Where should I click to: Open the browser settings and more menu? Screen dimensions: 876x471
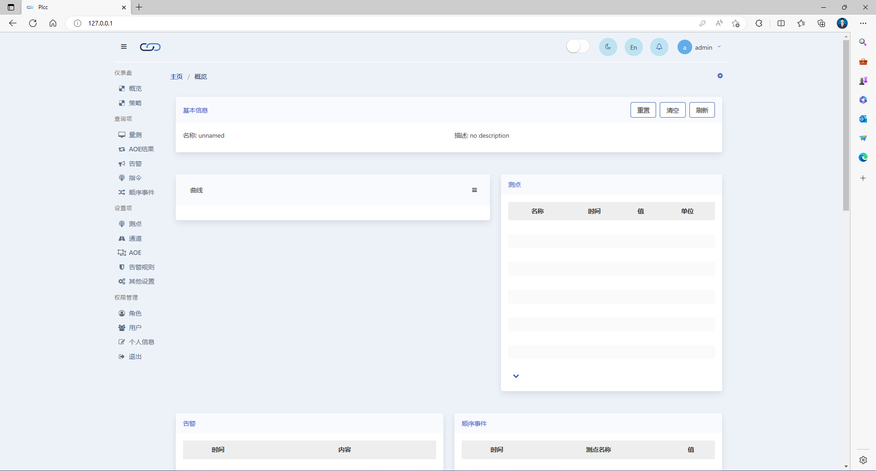pos(863,23)
